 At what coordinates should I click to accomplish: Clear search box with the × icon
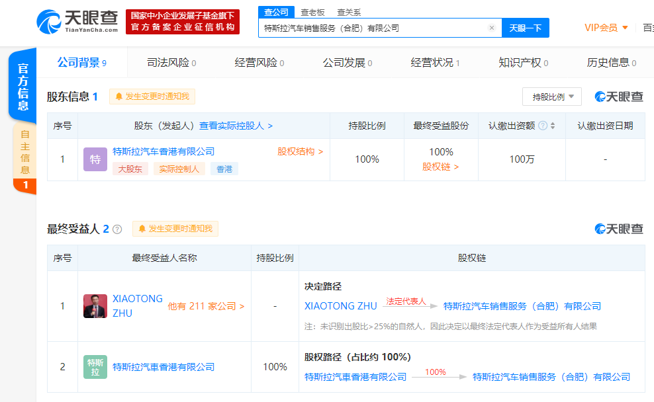click(491, 28)
